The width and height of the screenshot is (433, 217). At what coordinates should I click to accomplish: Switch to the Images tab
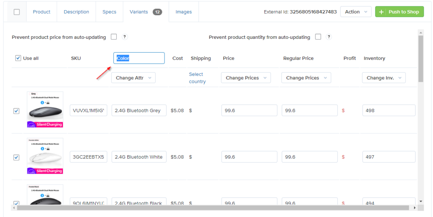tap(184, 12)
